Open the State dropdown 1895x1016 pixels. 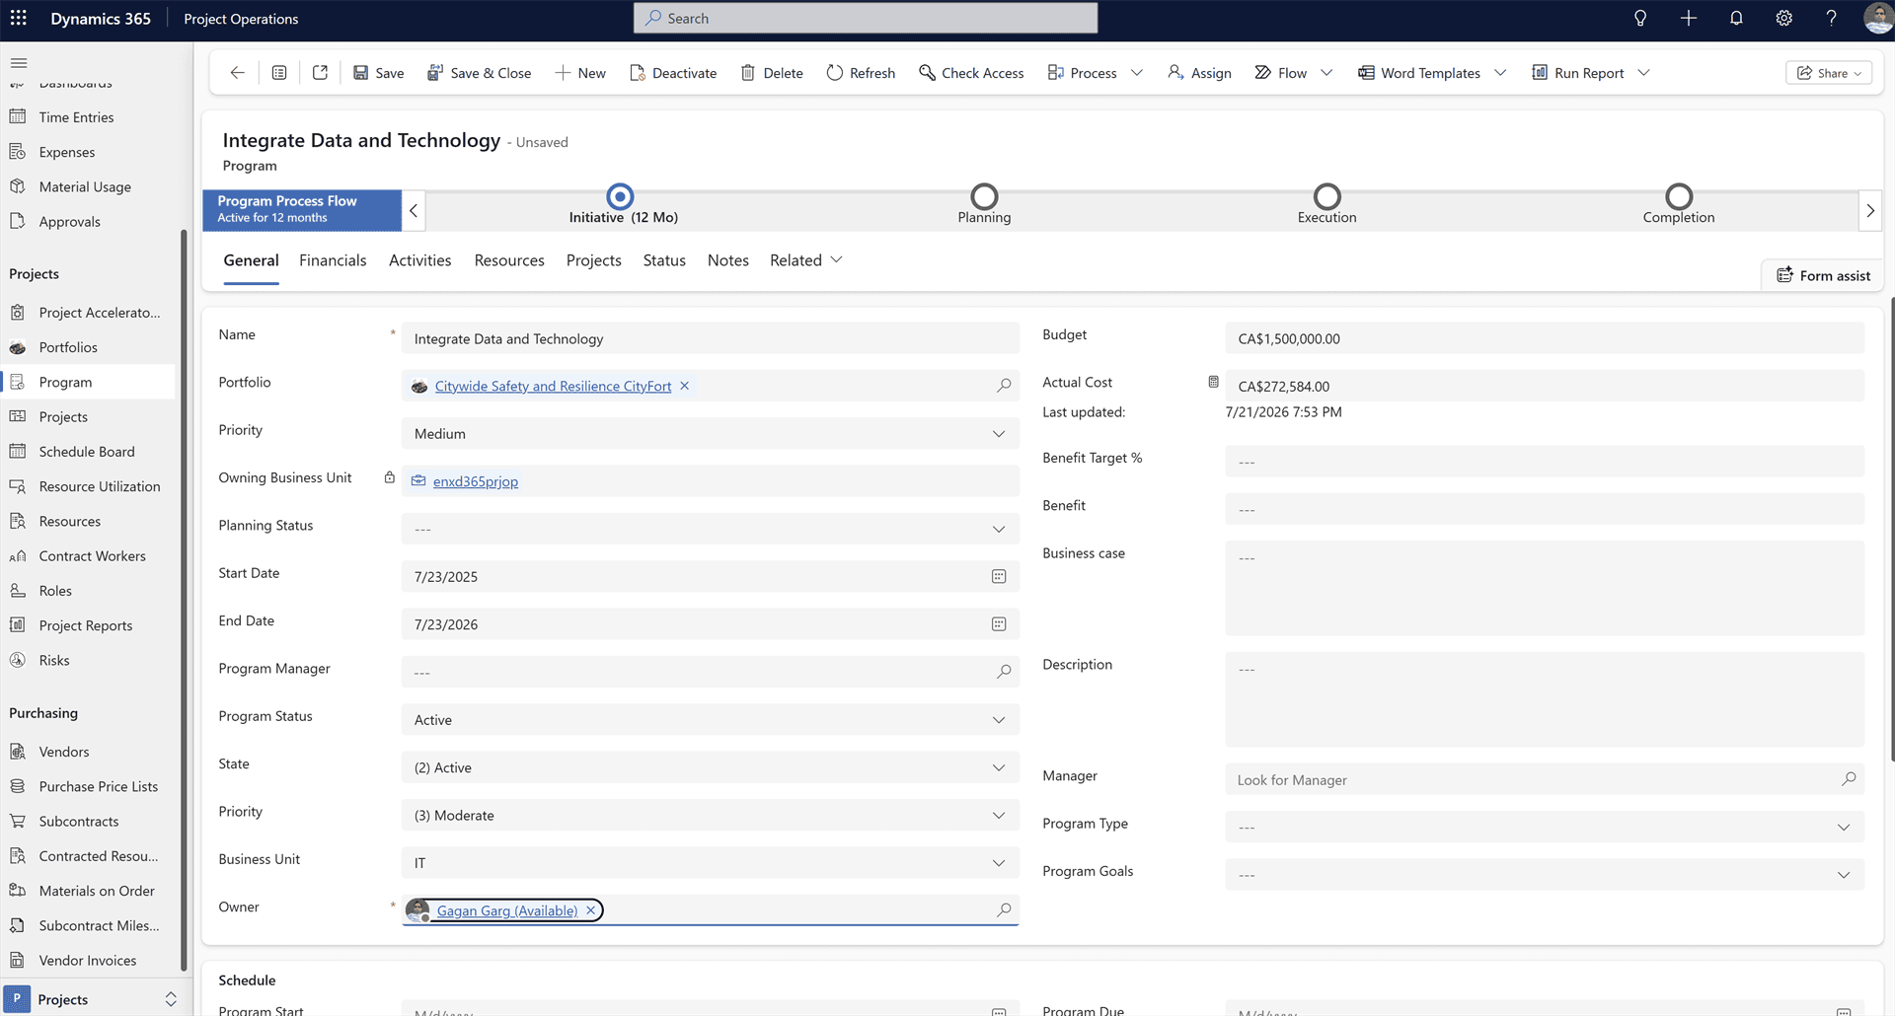point(710,767)
